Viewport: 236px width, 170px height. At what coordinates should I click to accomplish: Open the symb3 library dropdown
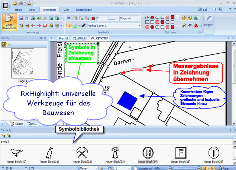(x=233, y=141)
